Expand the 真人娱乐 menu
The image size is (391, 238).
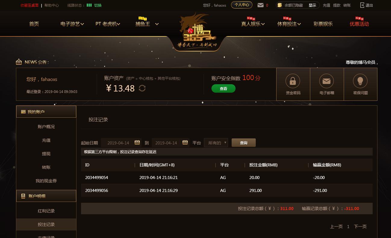pos(253,24)
